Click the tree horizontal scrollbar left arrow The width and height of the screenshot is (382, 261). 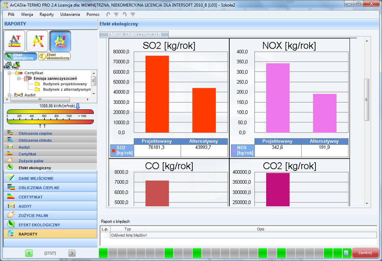tap(7, 99)
